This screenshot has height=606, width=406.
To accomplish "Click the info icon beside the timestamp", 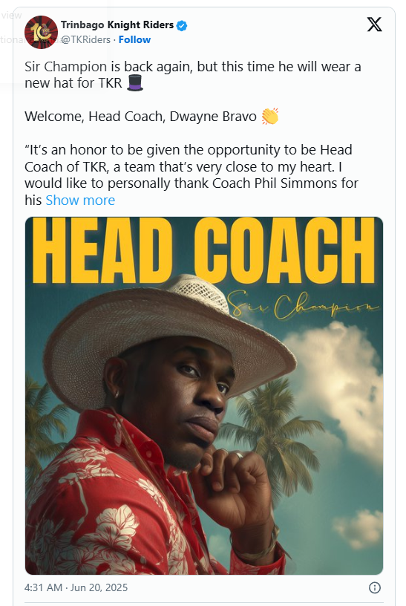I will pyautogui.click(x=375, y=587).
